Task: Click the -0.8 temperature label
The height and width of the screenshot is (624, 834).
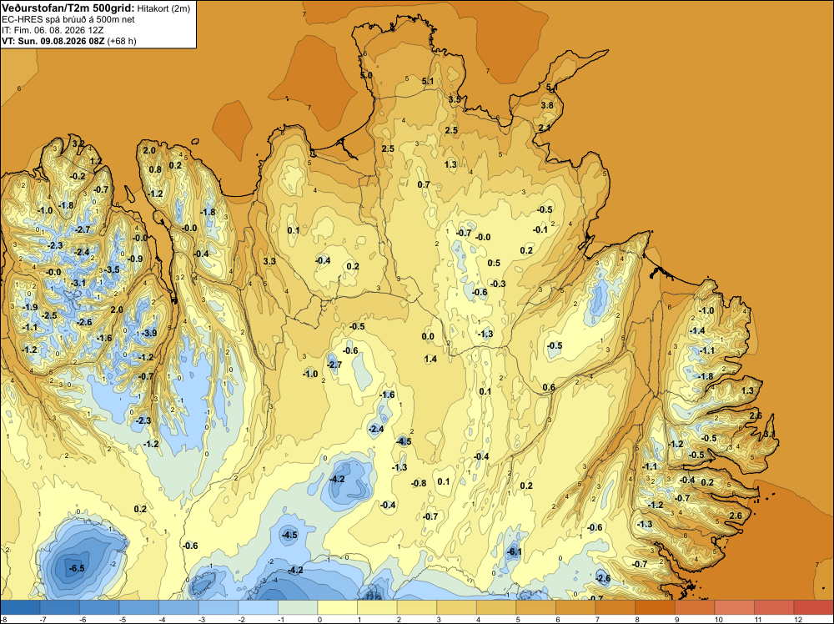Action: point(420,483)
